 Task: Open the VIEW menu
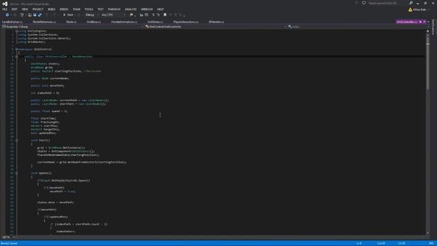point(25,9)
